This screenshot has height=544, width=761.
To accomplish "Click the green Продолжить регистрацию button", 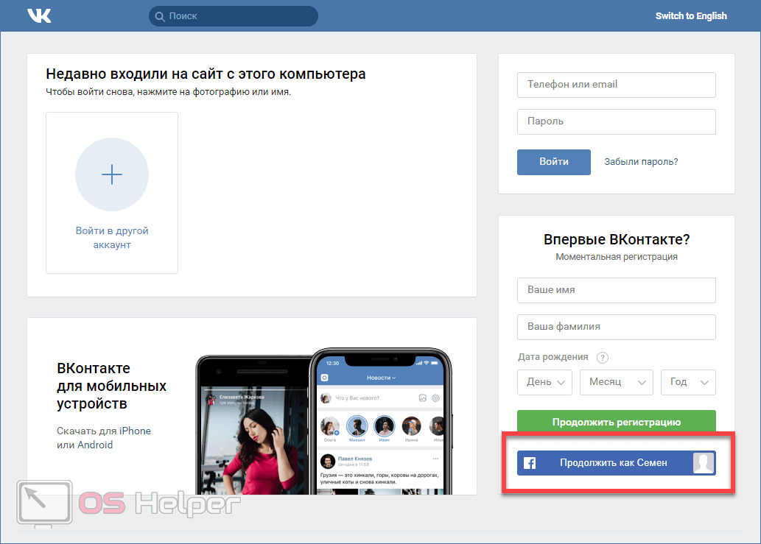I will (616, 422).
